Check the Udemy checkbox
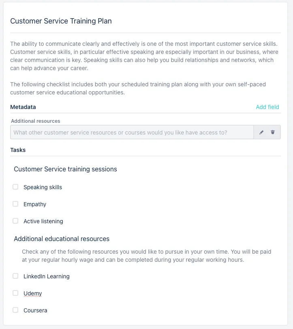Viewport: 293px width, 329px height. click(15, 293)
